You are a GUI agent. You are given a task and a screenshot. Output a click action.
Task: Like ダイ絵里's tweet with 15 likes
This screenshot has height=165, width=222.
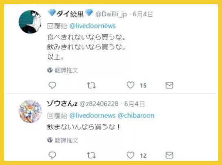131,85
